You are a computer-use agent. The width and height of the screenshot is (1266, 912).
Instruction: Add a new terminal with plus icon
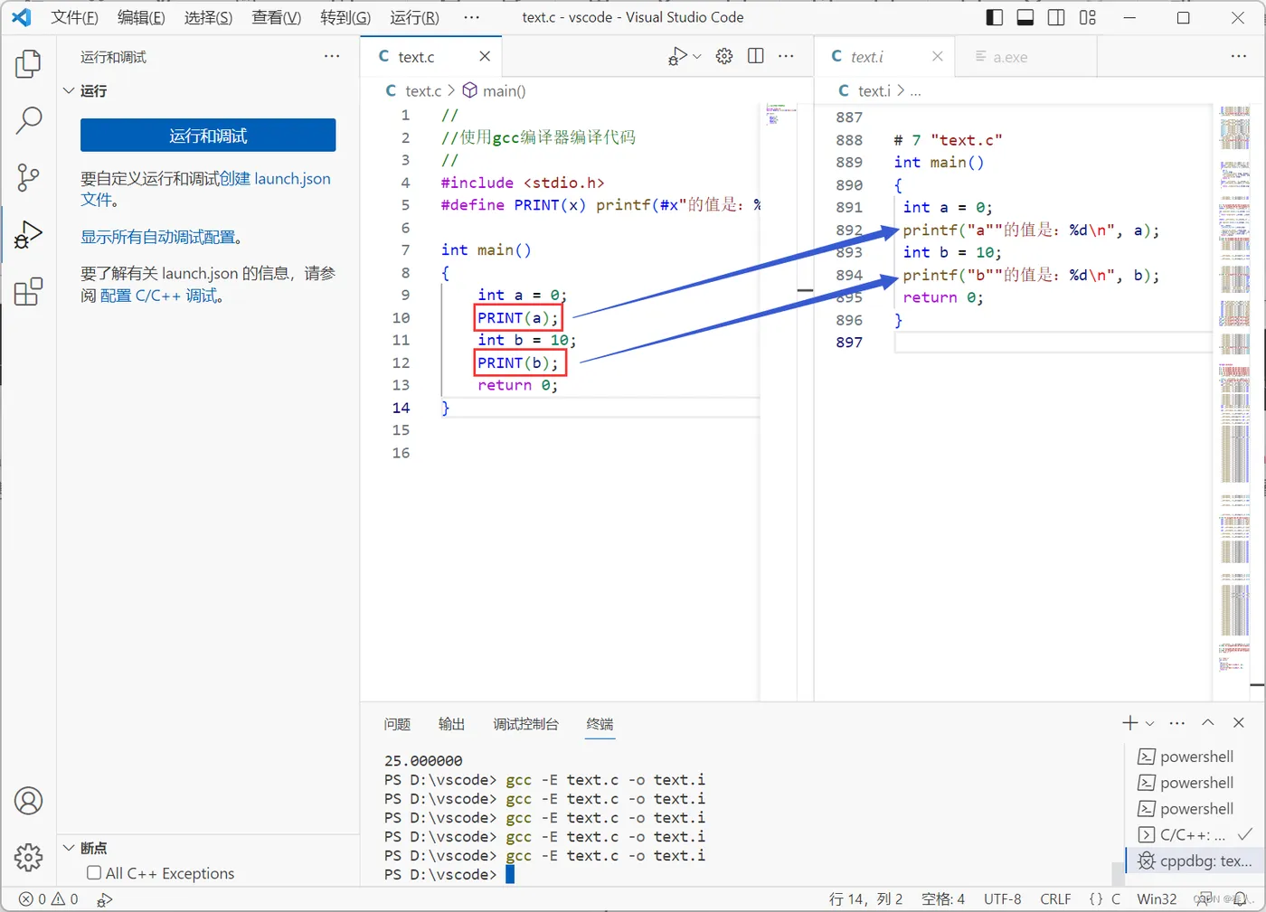click(1129, 723)
